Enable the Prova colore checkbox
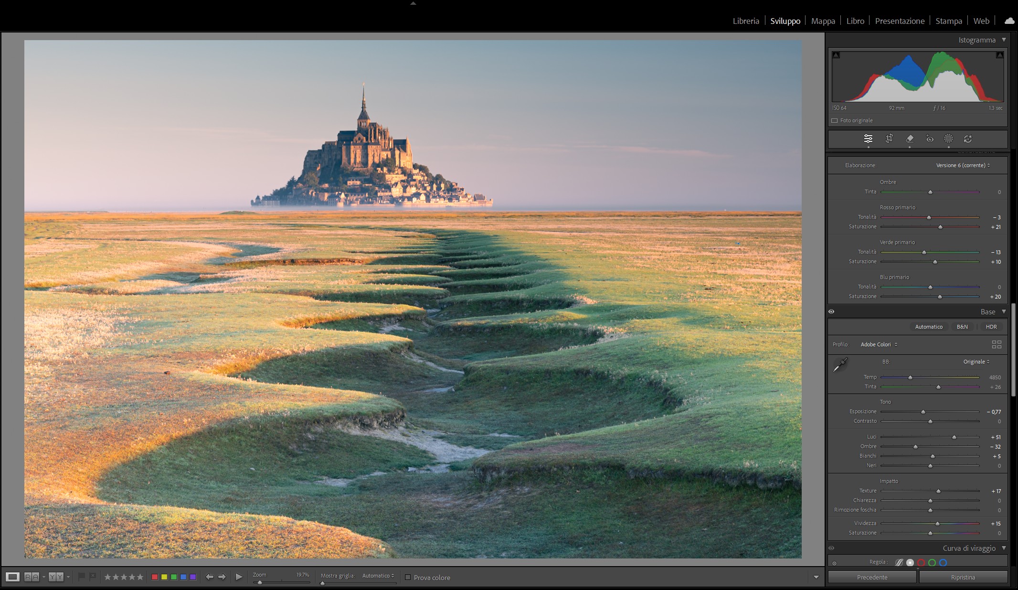Viewport: 1018px width, 590px height. point(408,577)
